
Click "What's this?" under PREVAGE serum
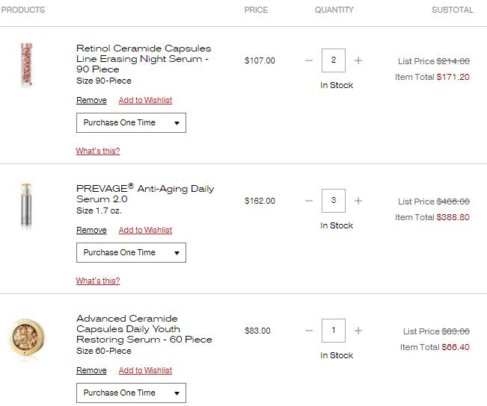coord(98,281)
